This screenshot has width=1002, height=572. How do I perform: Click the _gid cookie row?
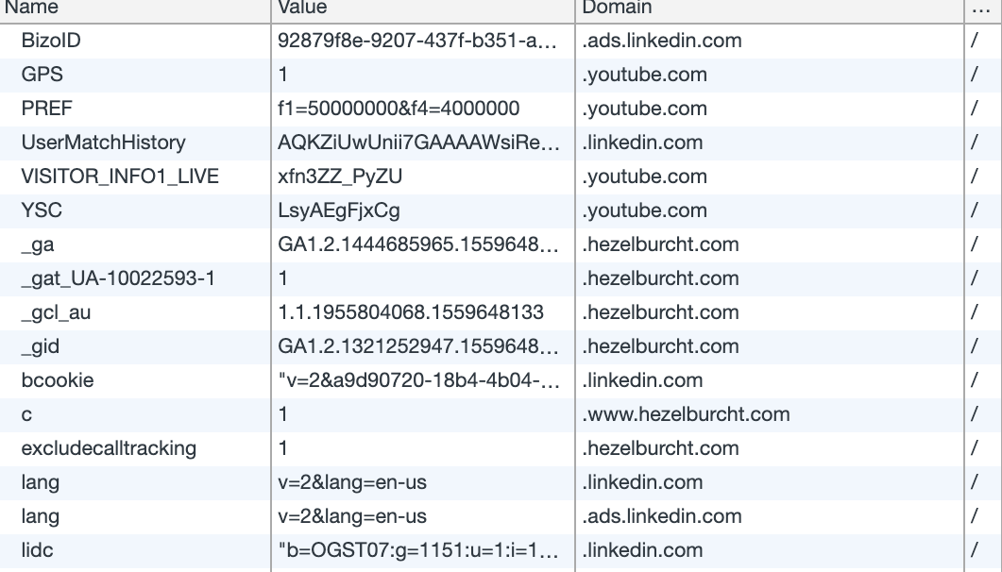(501, 346)
